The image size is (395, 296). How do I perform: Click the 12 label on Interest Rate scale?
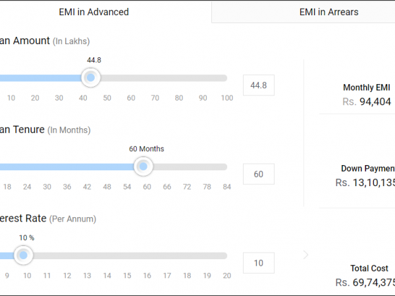coord(66,276)
